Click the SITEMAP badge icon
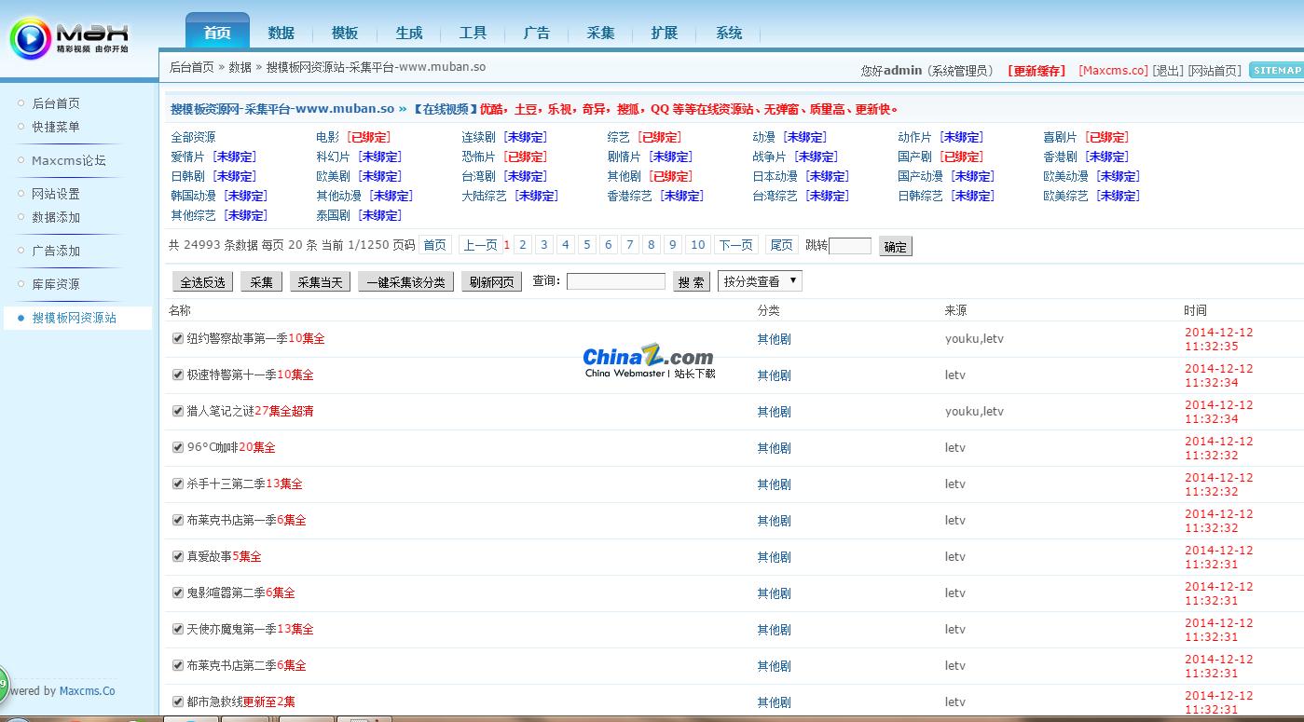 click(1276, 70)
